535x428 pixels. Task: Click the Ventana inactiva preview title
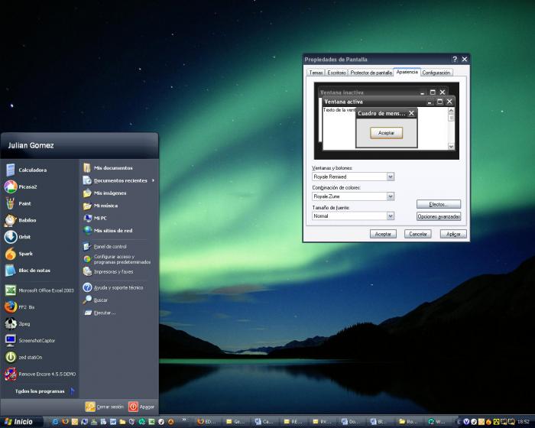342,92
